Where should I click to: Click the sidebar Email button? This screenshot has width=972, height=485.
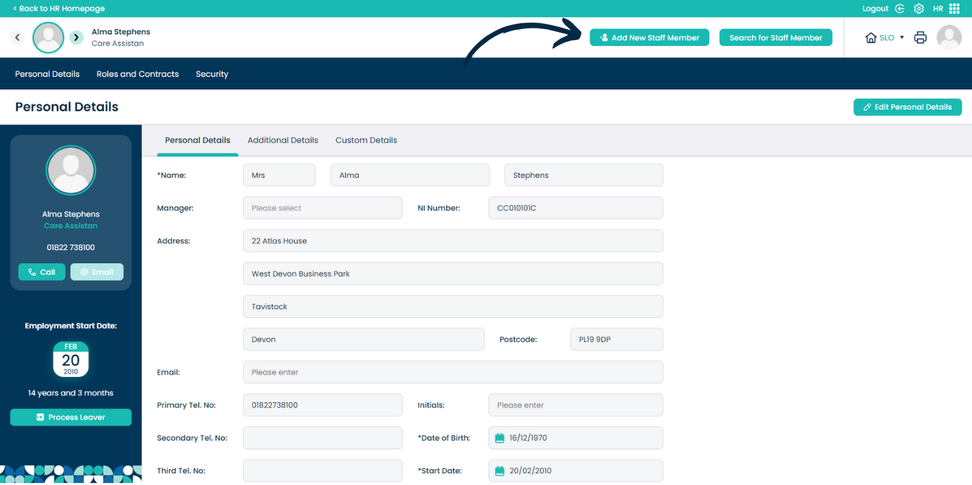(x=97, y=272)
